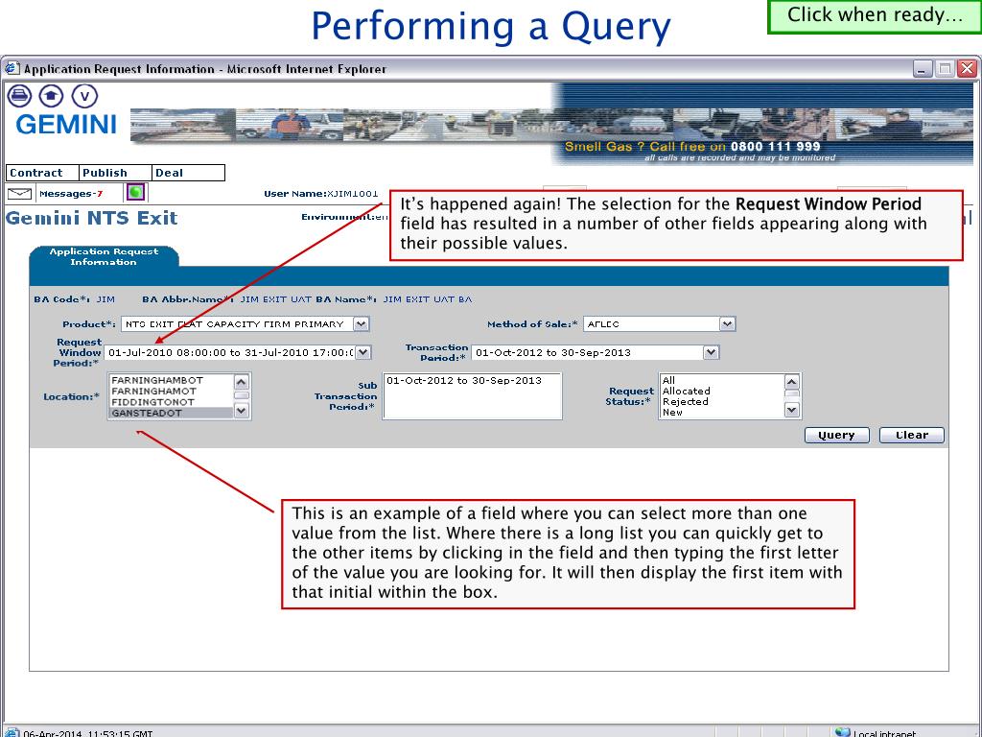Click the Local intranet status bar icon
The image size is (982, 737).
tap(843, 732)
